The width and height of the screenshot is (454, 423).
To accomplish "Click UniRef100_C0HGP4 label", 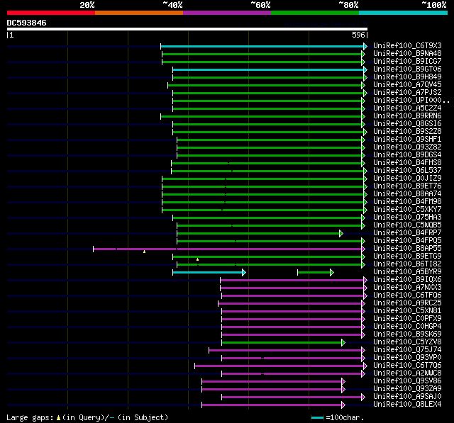I will [407, 327].
